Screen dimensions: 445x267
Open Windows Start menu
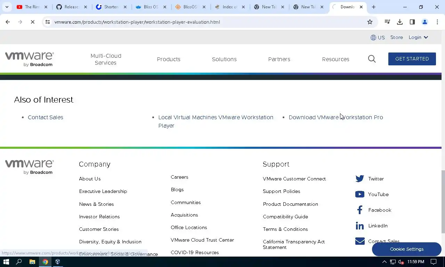pyautogui.click(x=6, y=262)
